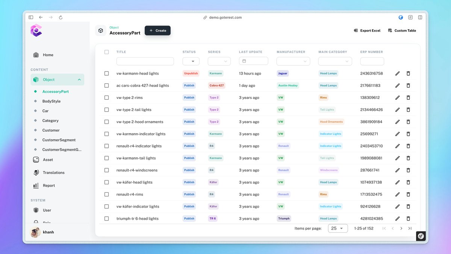
Task: Click the khanh user avatar
Action: 35,232
